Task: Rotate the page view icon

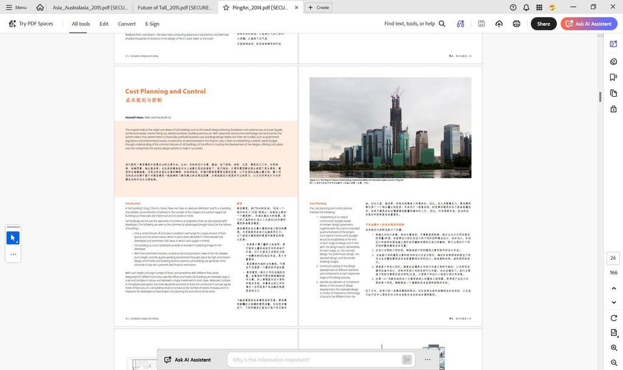Action: 614,318
